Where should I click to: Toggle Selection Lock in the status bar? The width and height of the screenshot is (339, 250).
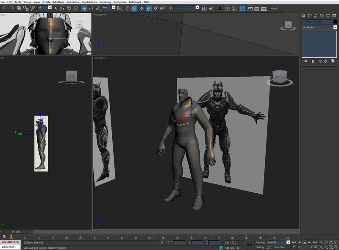[x=162, y=242]
